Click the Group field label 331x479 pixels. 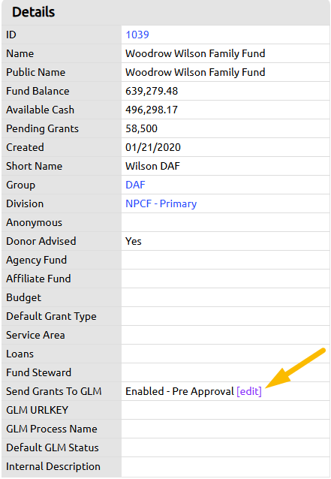pyautogui.click(x=20, y=185)
